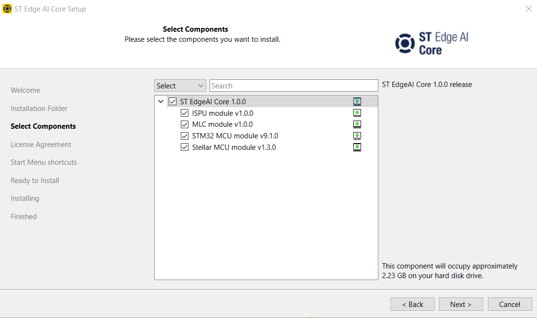Screen dimensions: 537x318
Task: Select the Stellar MCU module v1.3.0 label
Action: pyautogui.click(x=234, y=147)
